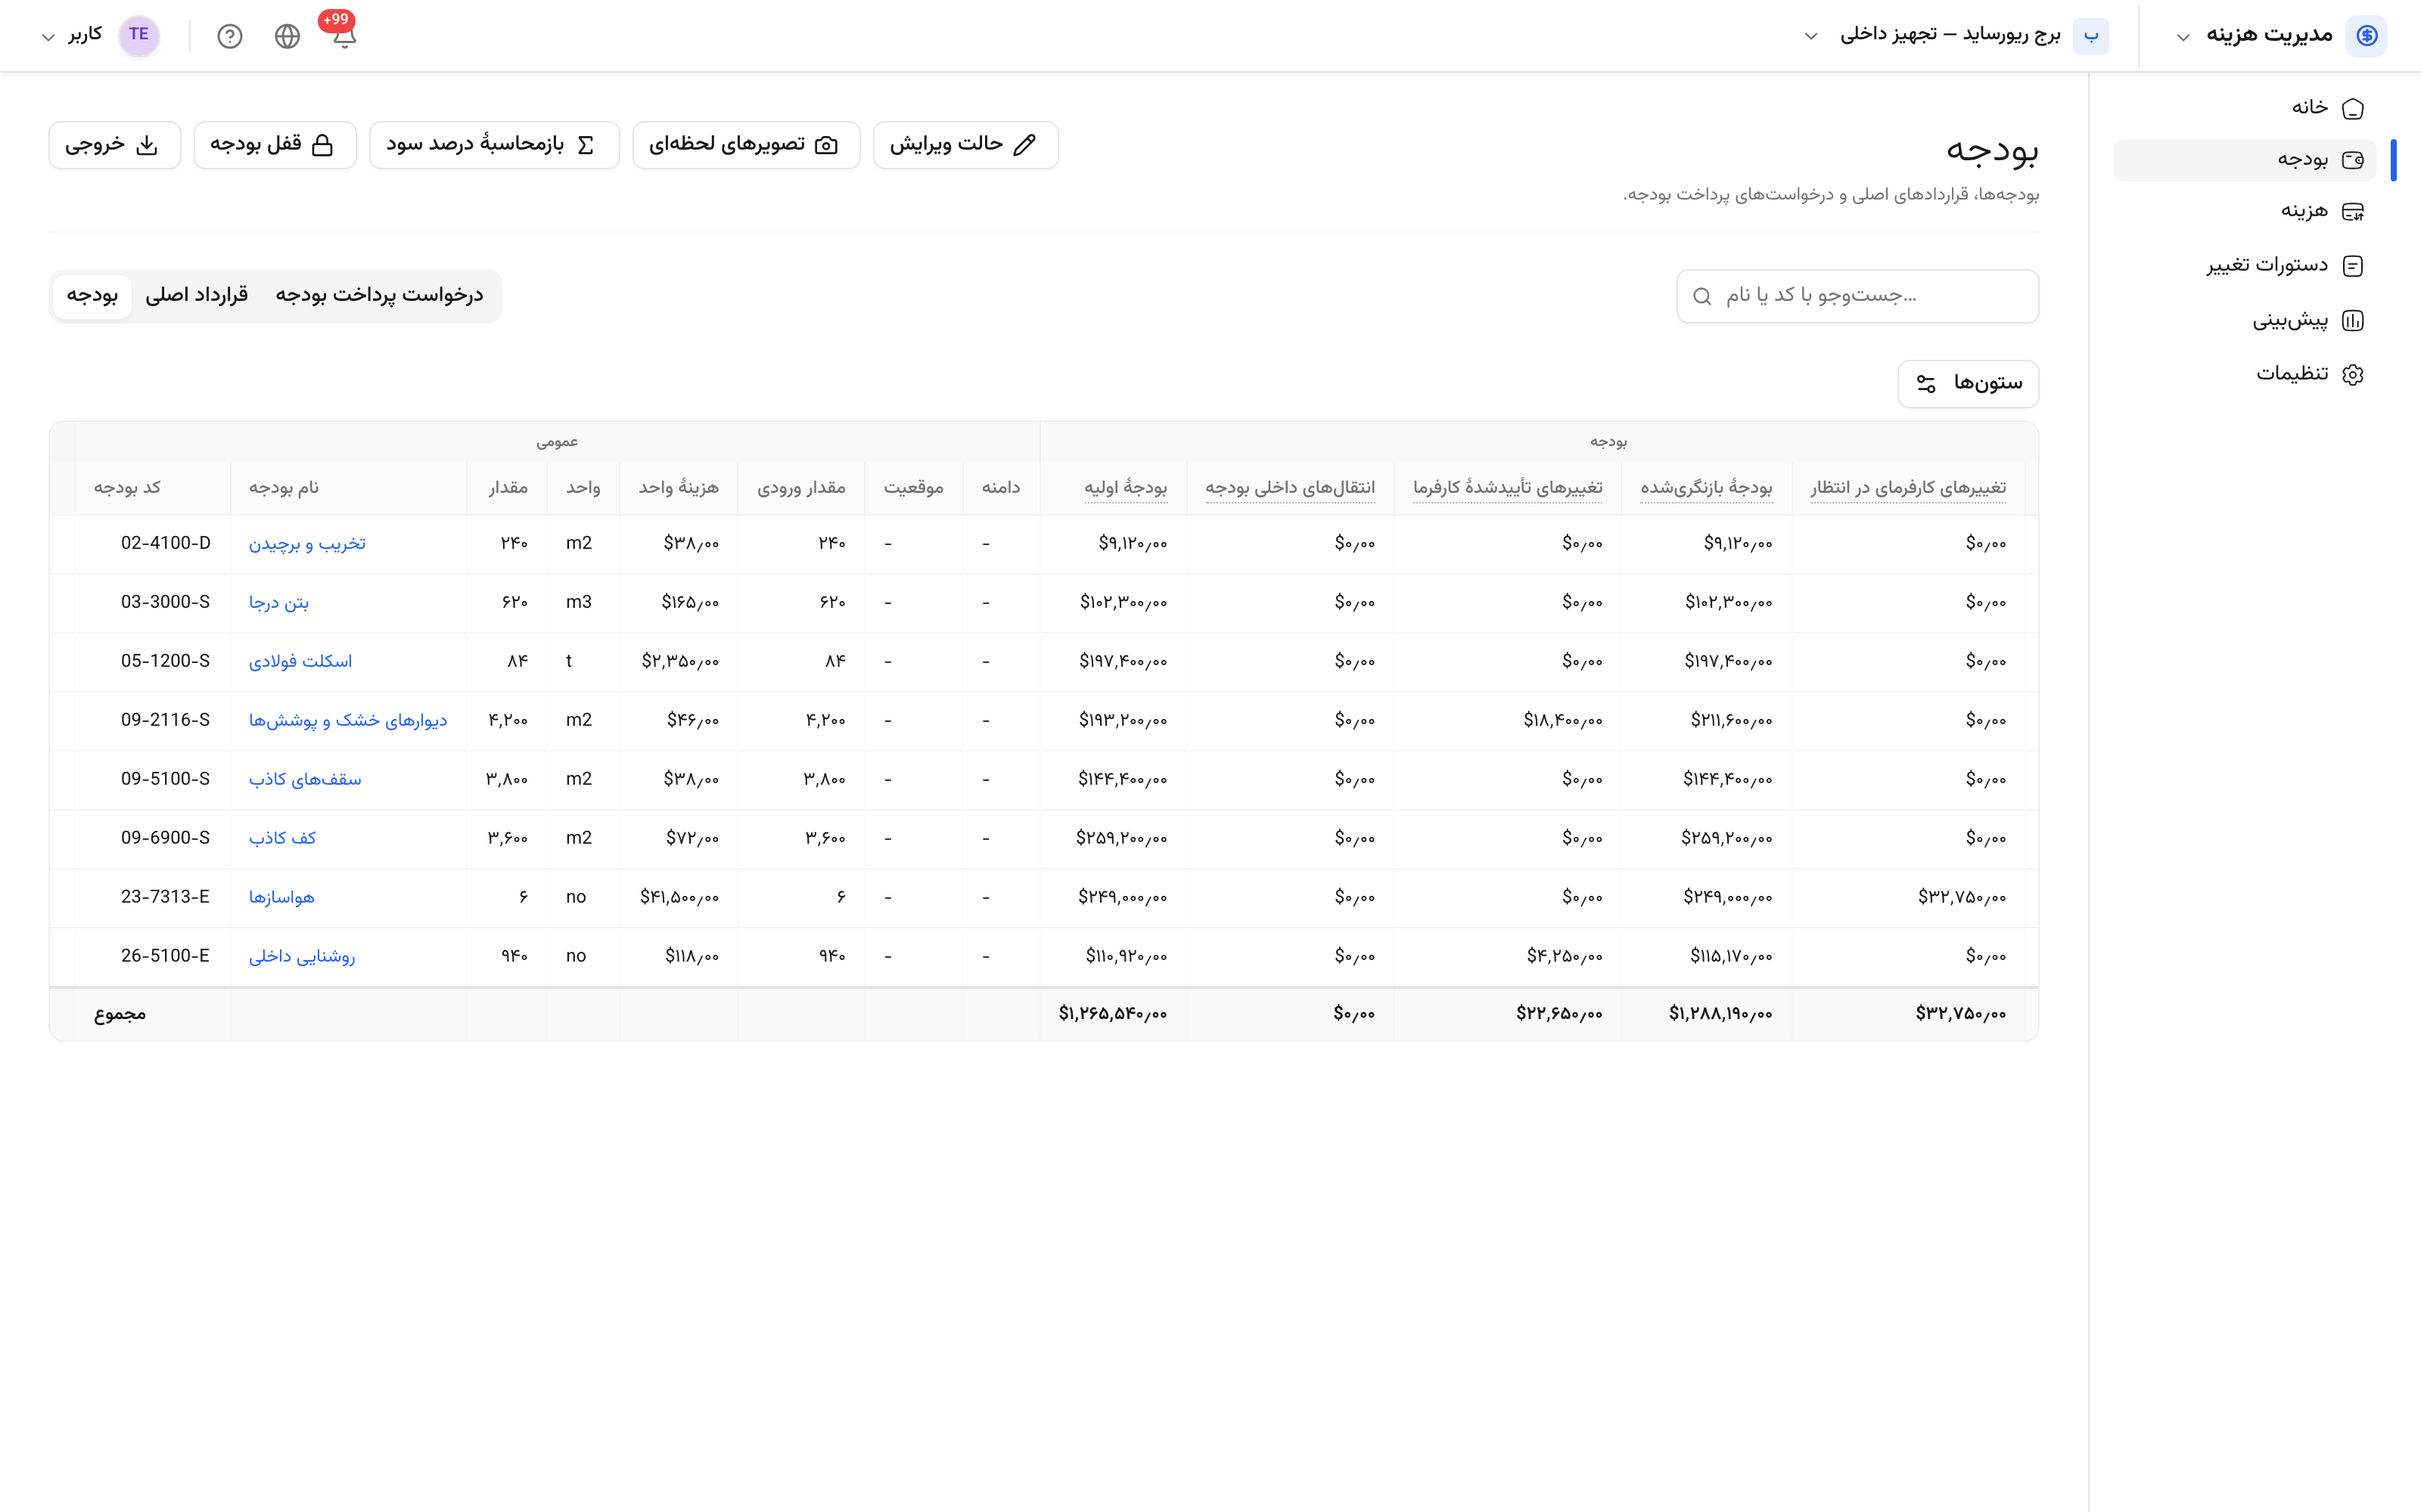Click the تنظیمات gear icon
The image size is (2421, 1512).
coord(2353,374)
